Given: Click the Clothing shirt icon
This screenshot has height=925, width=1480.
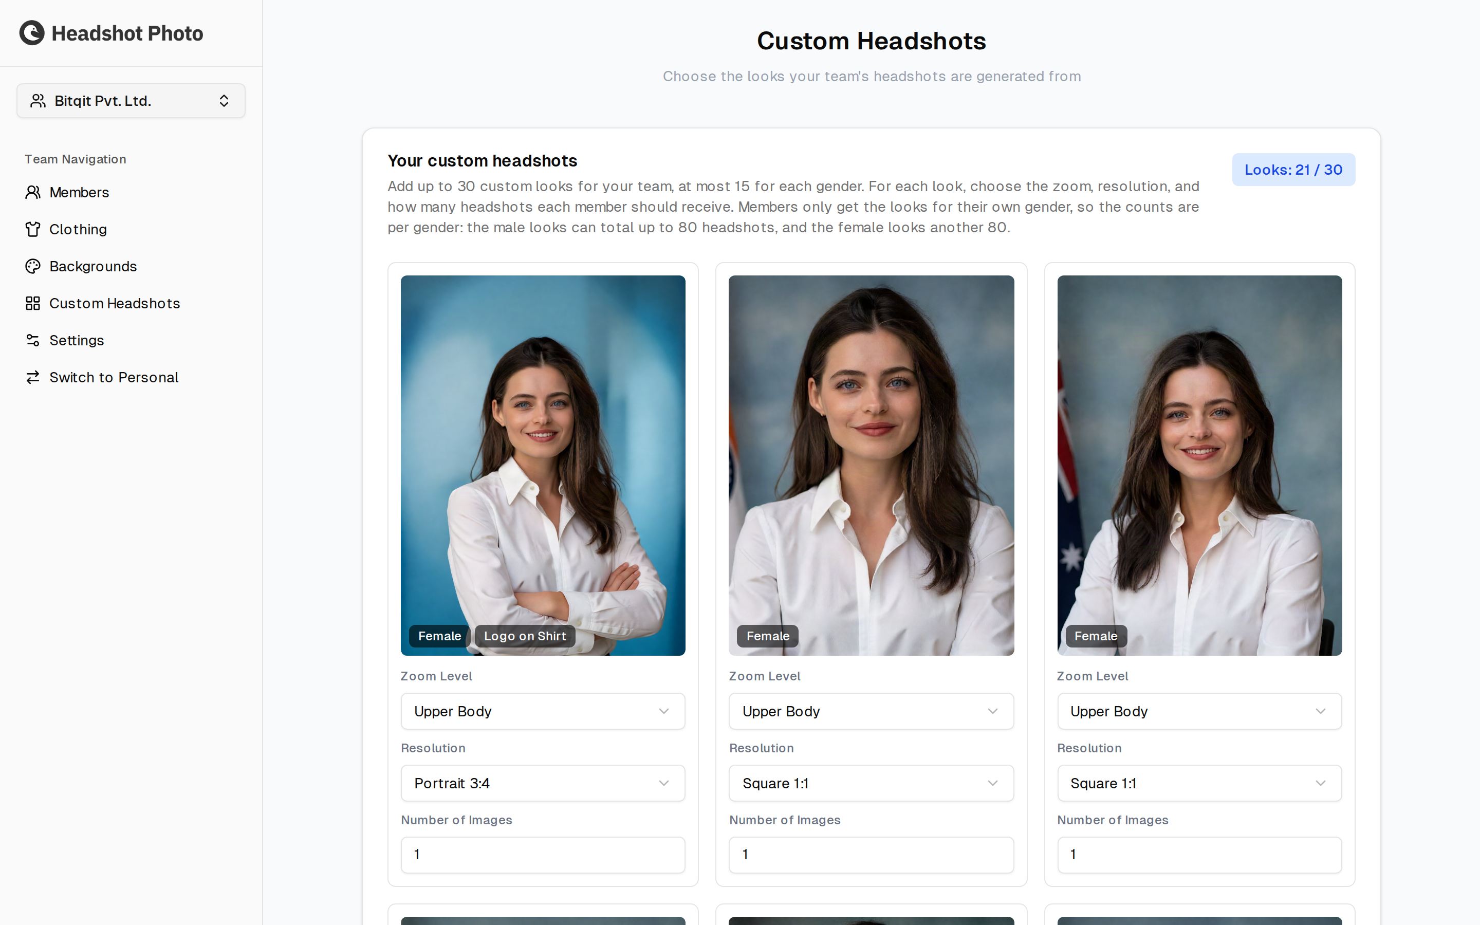Looking at the screenshot, I should pyautogui.click(x=33, y=229).
